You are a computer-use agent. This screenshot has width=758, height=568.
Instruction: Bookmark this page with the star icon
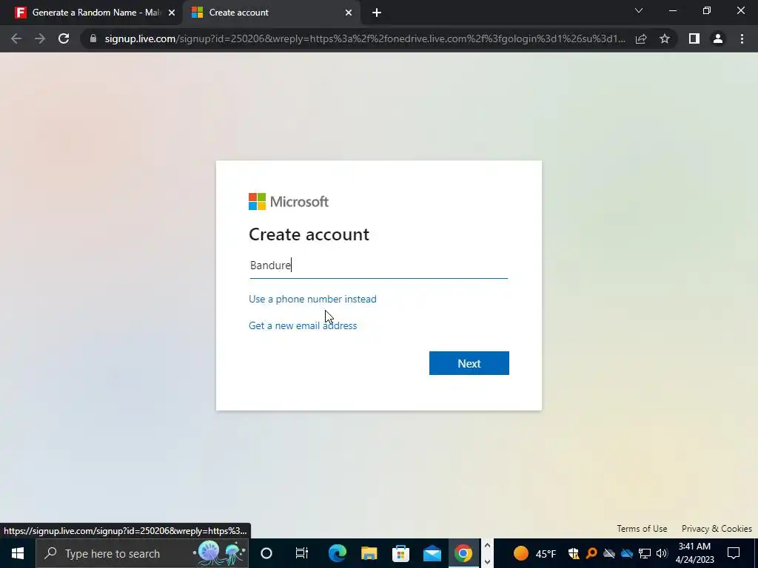665,38
